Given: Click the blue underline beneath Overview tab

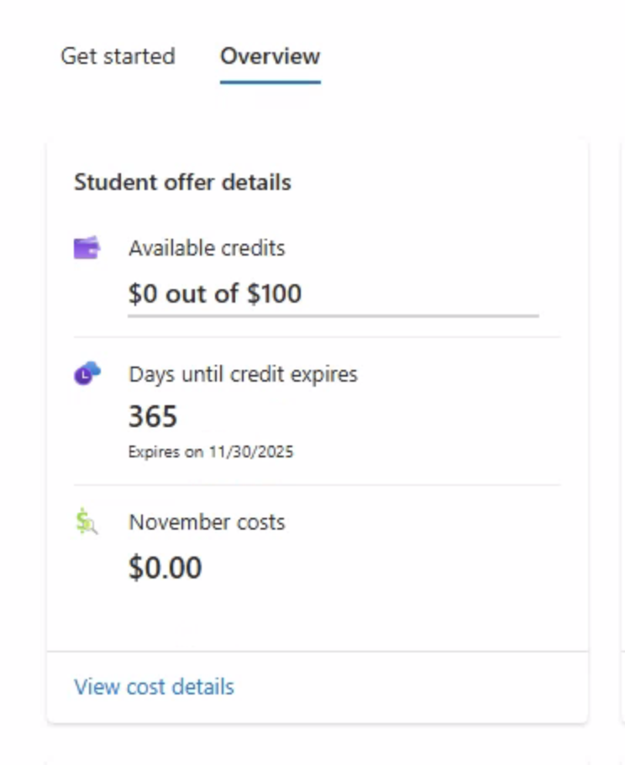Looking at the screenshot, I should click(x=270, y=82).
